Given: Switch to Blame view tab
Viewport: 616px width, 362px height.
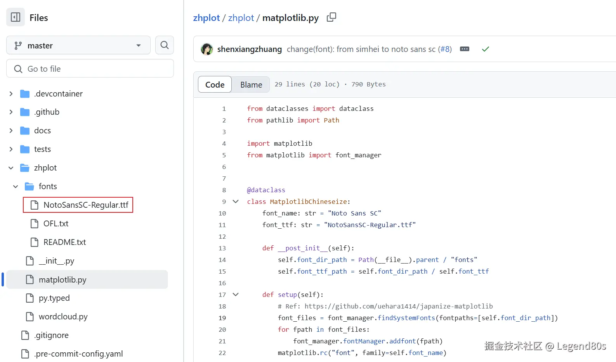Looking at the screenshot, I should (251, 84).
